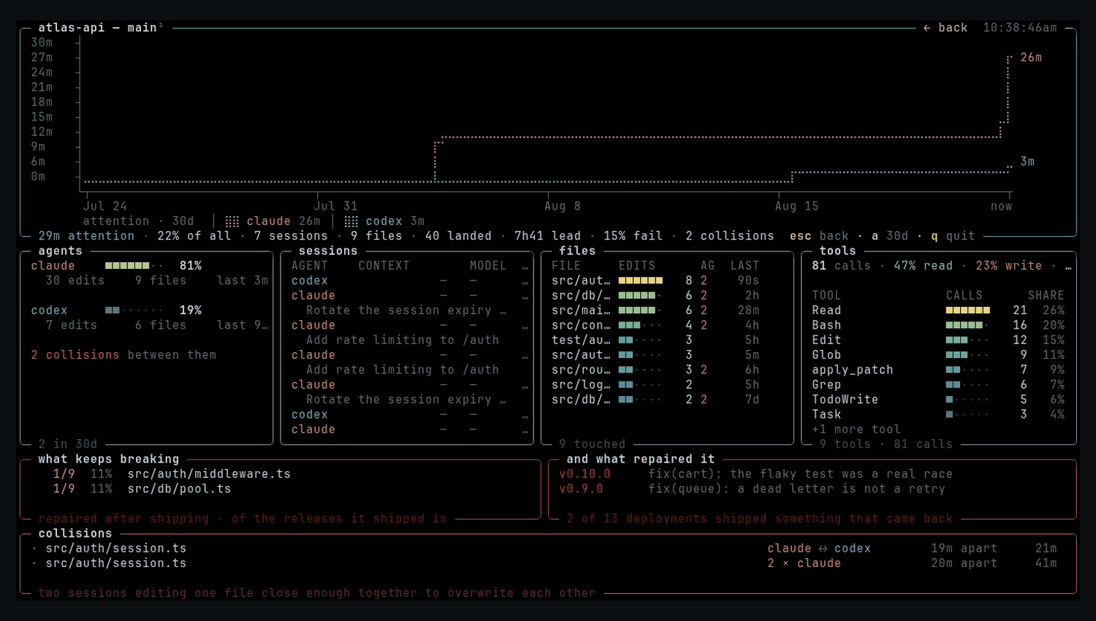The width and height of the screenshot is (1096, 621).
Task: Select the 'esc back' shortcut hint
Action: [819, 236]
